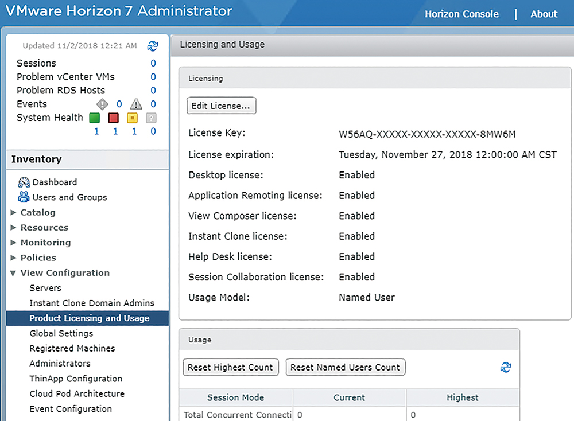Image resolution: width=574 pixels, height=421 pixels.
Task: Open Users and Groups via its people icon
Action: [24, 197]
